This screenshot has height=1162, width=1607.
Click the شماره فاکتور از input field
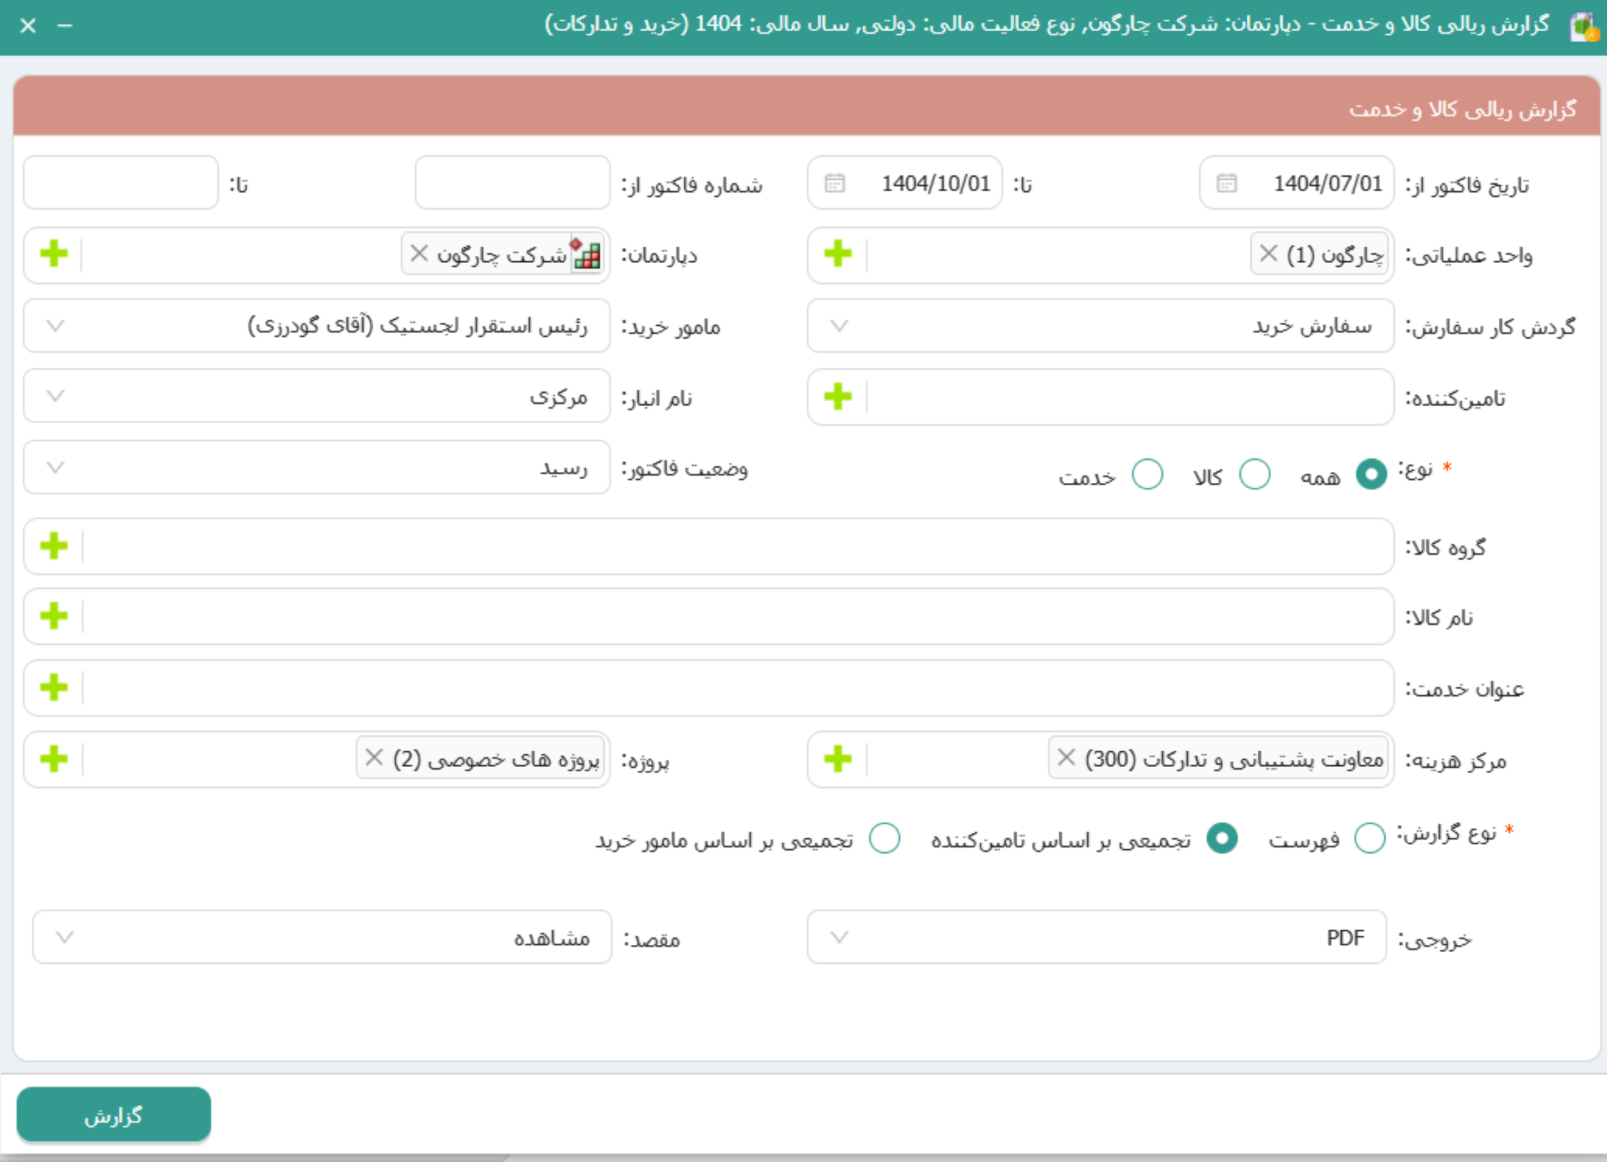(512, 183)
